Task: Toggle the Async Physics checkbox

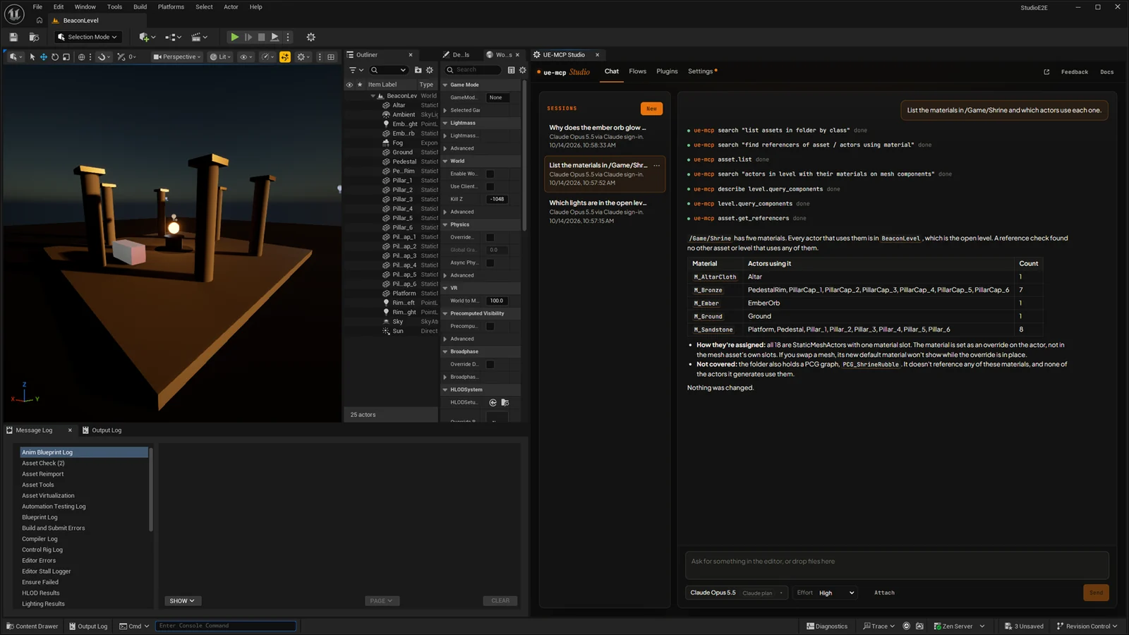Action: pos(490,262)
